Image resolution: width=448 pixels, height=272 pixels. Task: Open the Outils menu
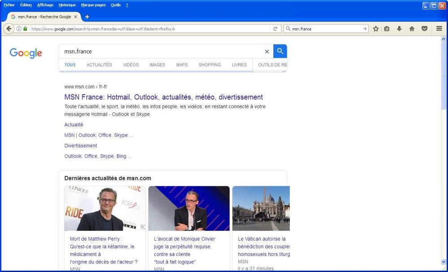click(x=116, y=5)
